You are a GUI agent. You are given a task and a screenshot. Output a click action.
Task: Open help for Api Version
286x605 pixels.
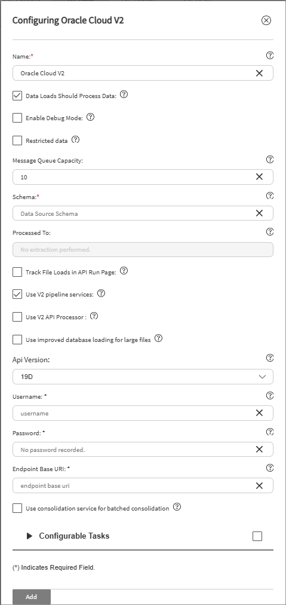pyautogui.click(x=270, y=358)
